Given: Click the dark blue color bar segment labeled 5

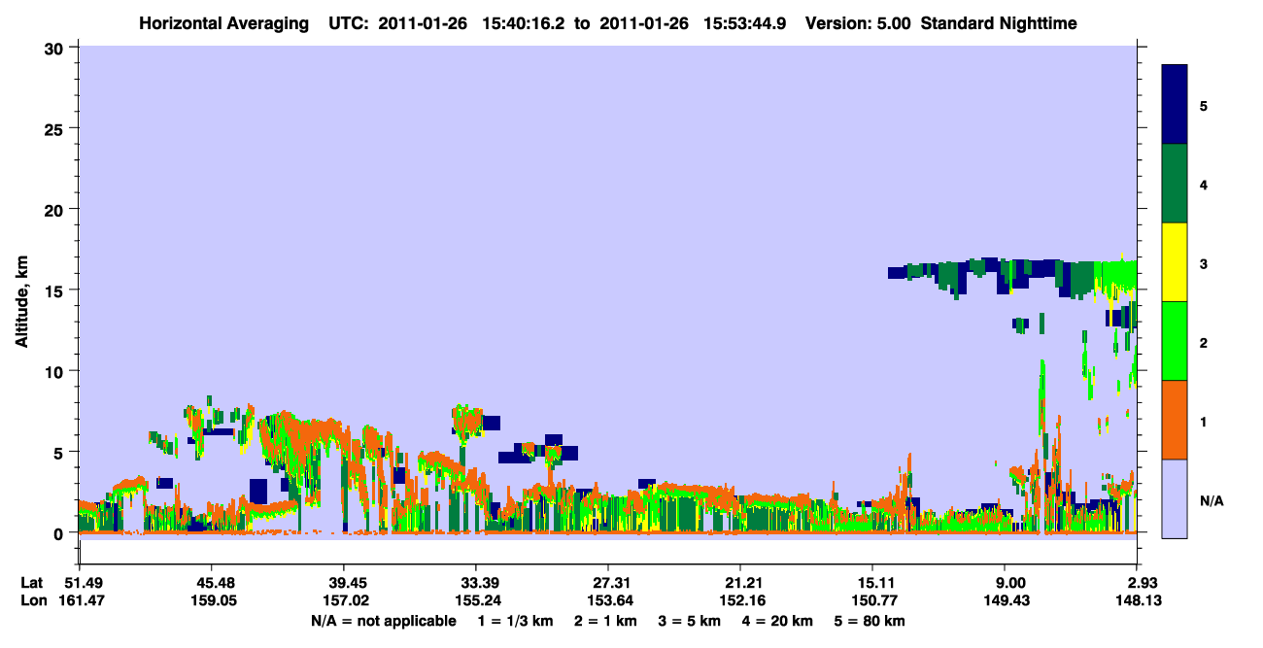Looking at the screenshot, I should coord(1175,105).
